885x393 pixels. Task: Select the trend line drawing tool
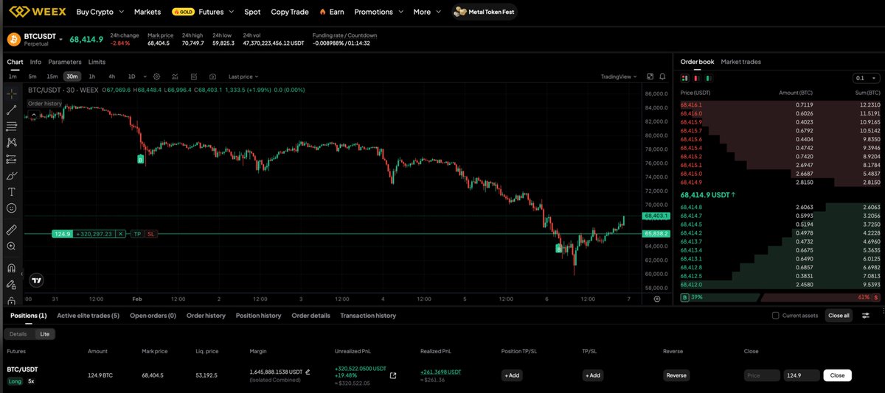pyautogui.click(x=11, y=110)
